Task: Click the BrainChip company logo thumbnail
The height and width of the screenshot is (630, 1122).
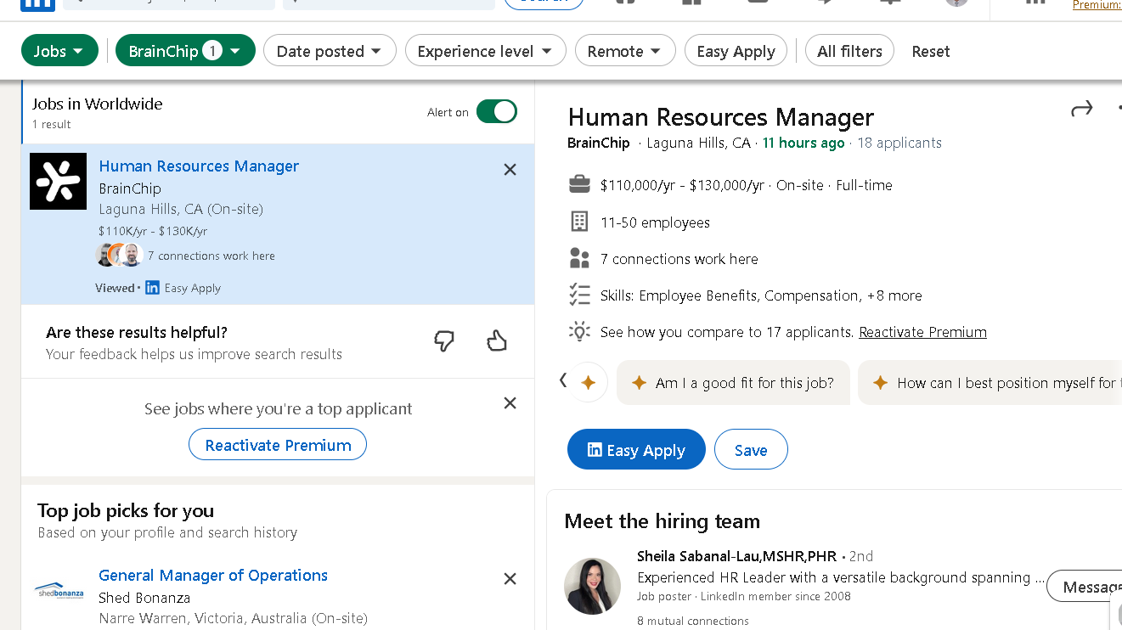Action: pos(59,181)
